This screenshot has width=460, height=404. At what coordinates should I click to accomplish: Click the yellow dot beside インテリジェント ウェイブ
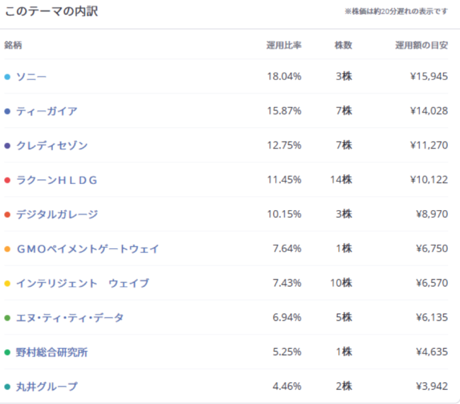click(x=7, y=284)
